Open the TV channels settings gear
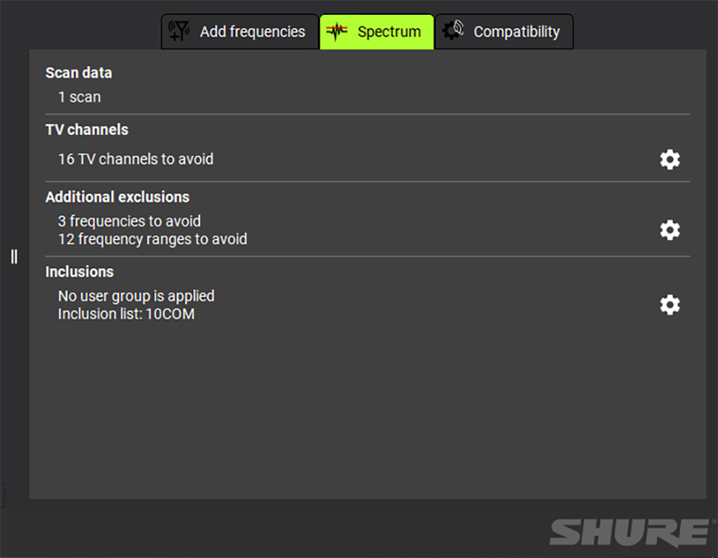The image size is (718, 558). click(x=669, y=160)
